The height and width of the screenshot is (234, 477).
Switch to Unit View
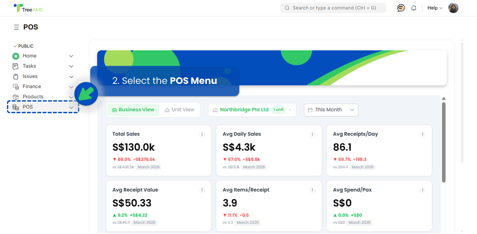pyautogui.click(x=179, y=110)
